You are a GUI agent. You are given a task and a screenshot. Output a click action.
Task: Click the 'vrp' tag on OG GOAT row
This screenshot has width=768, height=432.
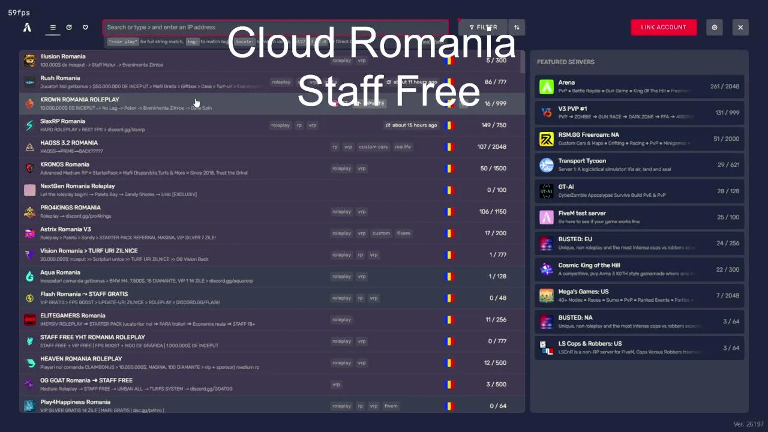(336, 384)
